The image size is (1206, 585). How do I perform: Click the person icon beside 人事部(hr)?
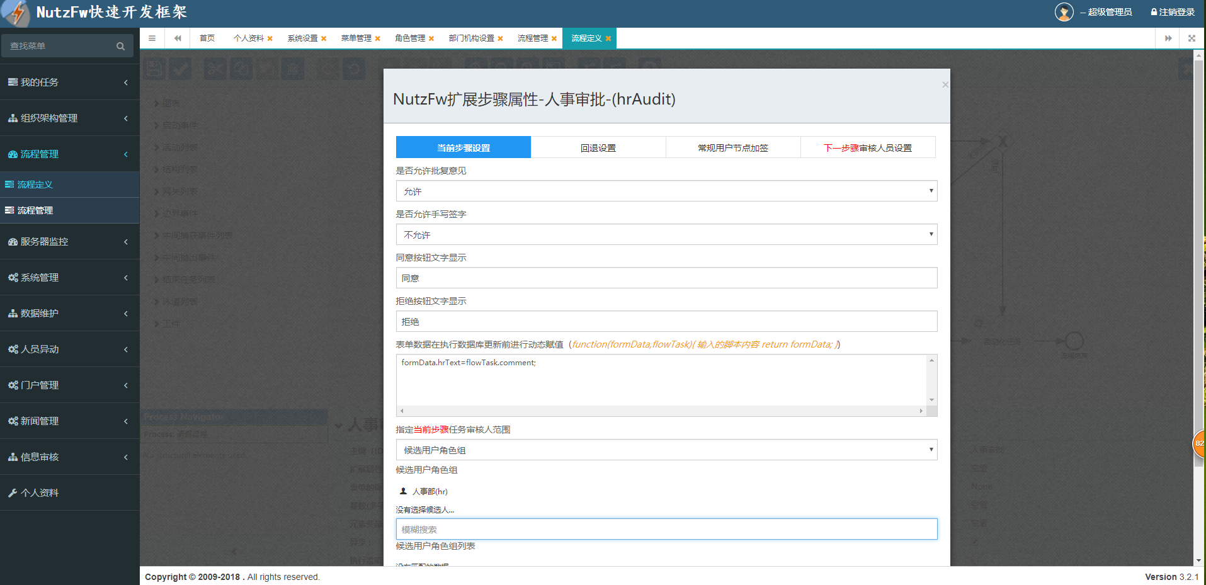404,491
